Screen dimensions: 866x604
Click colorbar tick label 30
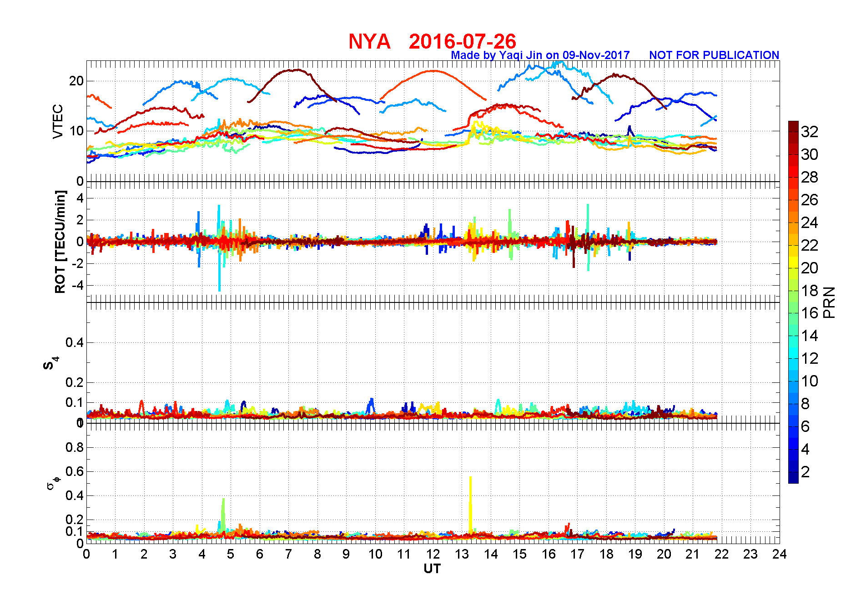pyautogui.click(x=810, y=154)
